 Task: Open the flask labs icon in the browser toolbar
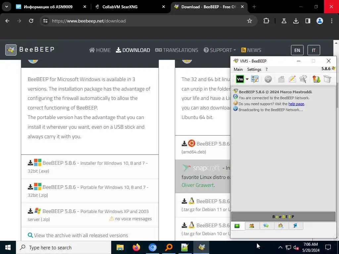[x=284, y=21]
